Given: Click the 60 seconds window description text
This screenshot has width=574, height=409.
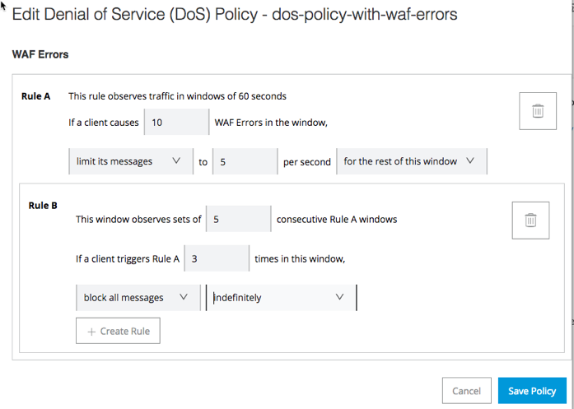Looking at the screenshot, I should (177, 96).
